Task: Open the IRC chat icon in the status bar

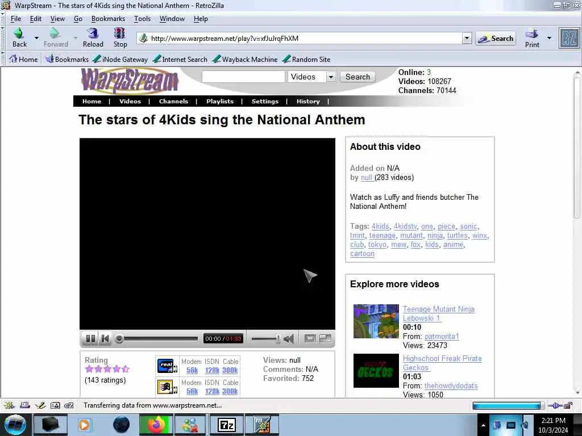Action: coord(69,405)
